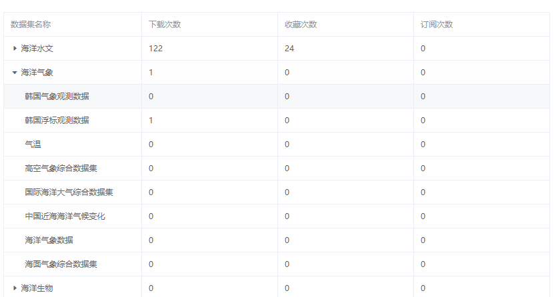Image resolution: width=554 pixels, height=297 pixels.
Task: Click 订阅次数 value of 海洋水文 row
Action: click(x=423, y=49)
